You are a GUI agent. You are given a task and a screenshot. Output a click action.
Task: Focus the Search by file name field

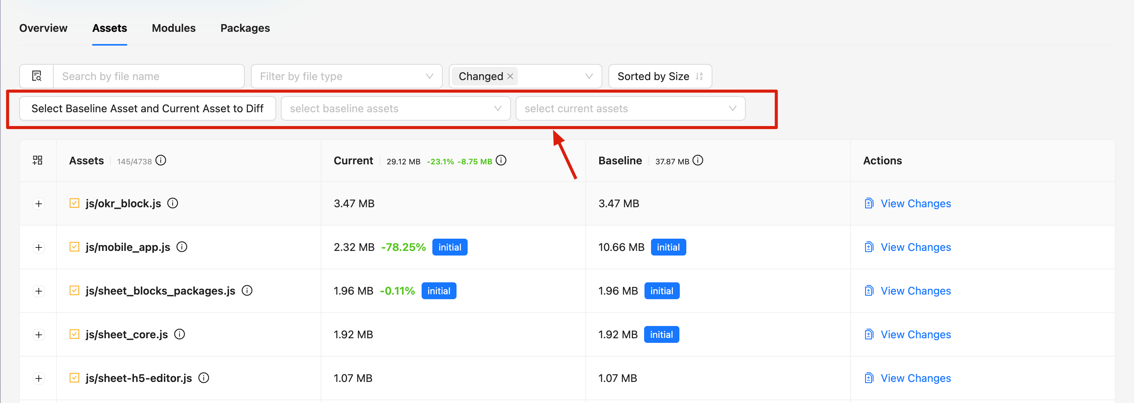point(149,76)
